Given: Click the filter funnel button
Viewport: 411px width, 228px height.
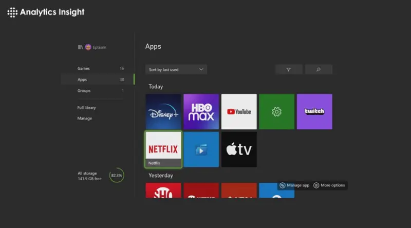Looking at the screenshot, I should coord(288,69).
